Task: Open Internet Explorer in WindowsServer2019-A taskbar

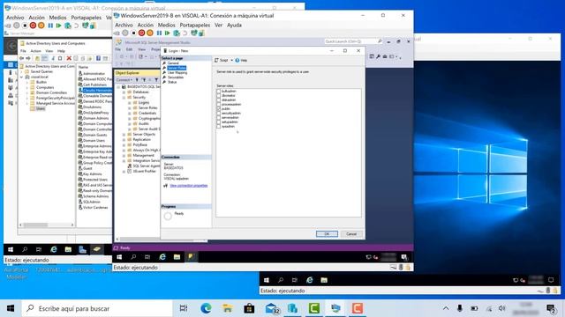Action: pyautogui.click(x=54, y=249)
